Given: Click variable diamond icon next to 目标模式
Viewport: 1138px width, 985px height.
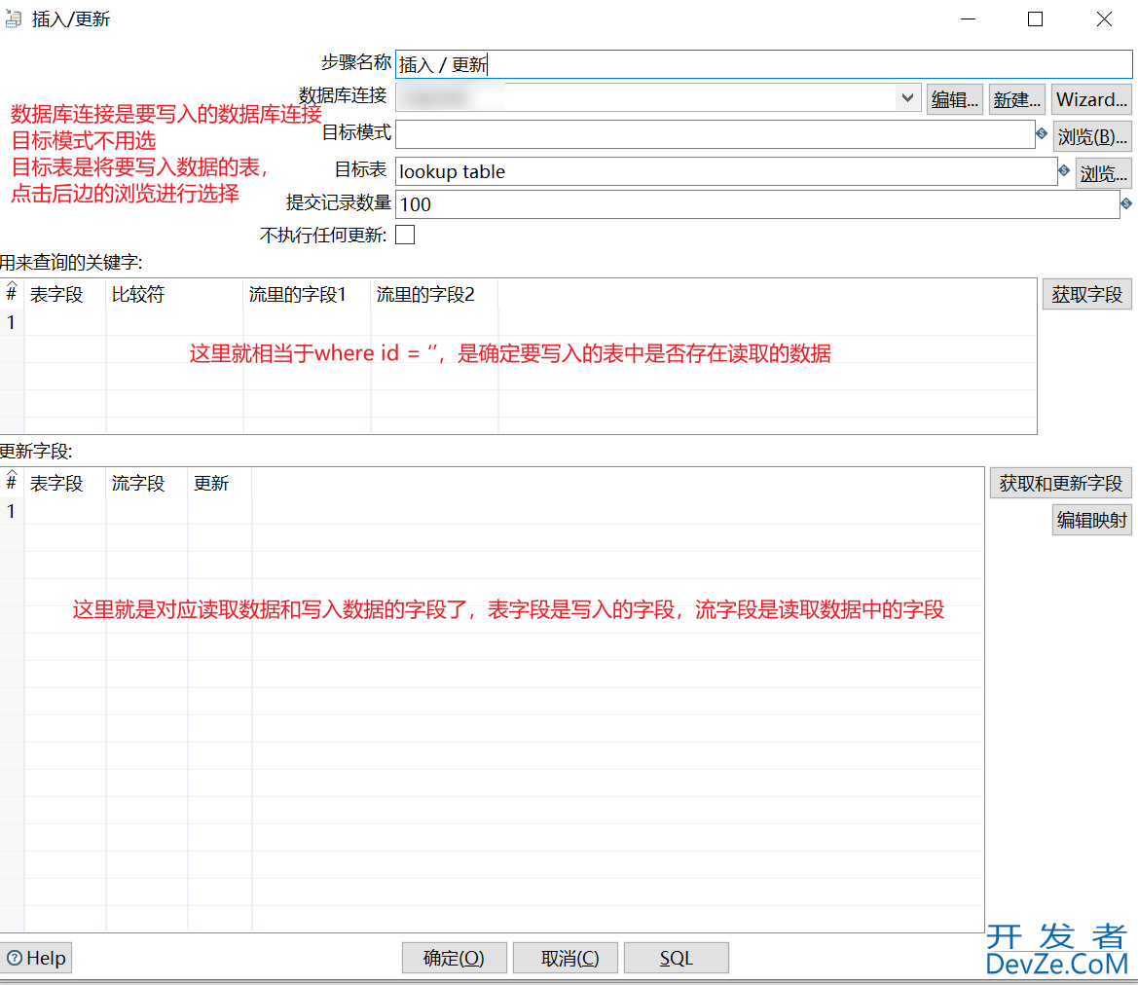Looking at the screenshot, I should 1042,133.
